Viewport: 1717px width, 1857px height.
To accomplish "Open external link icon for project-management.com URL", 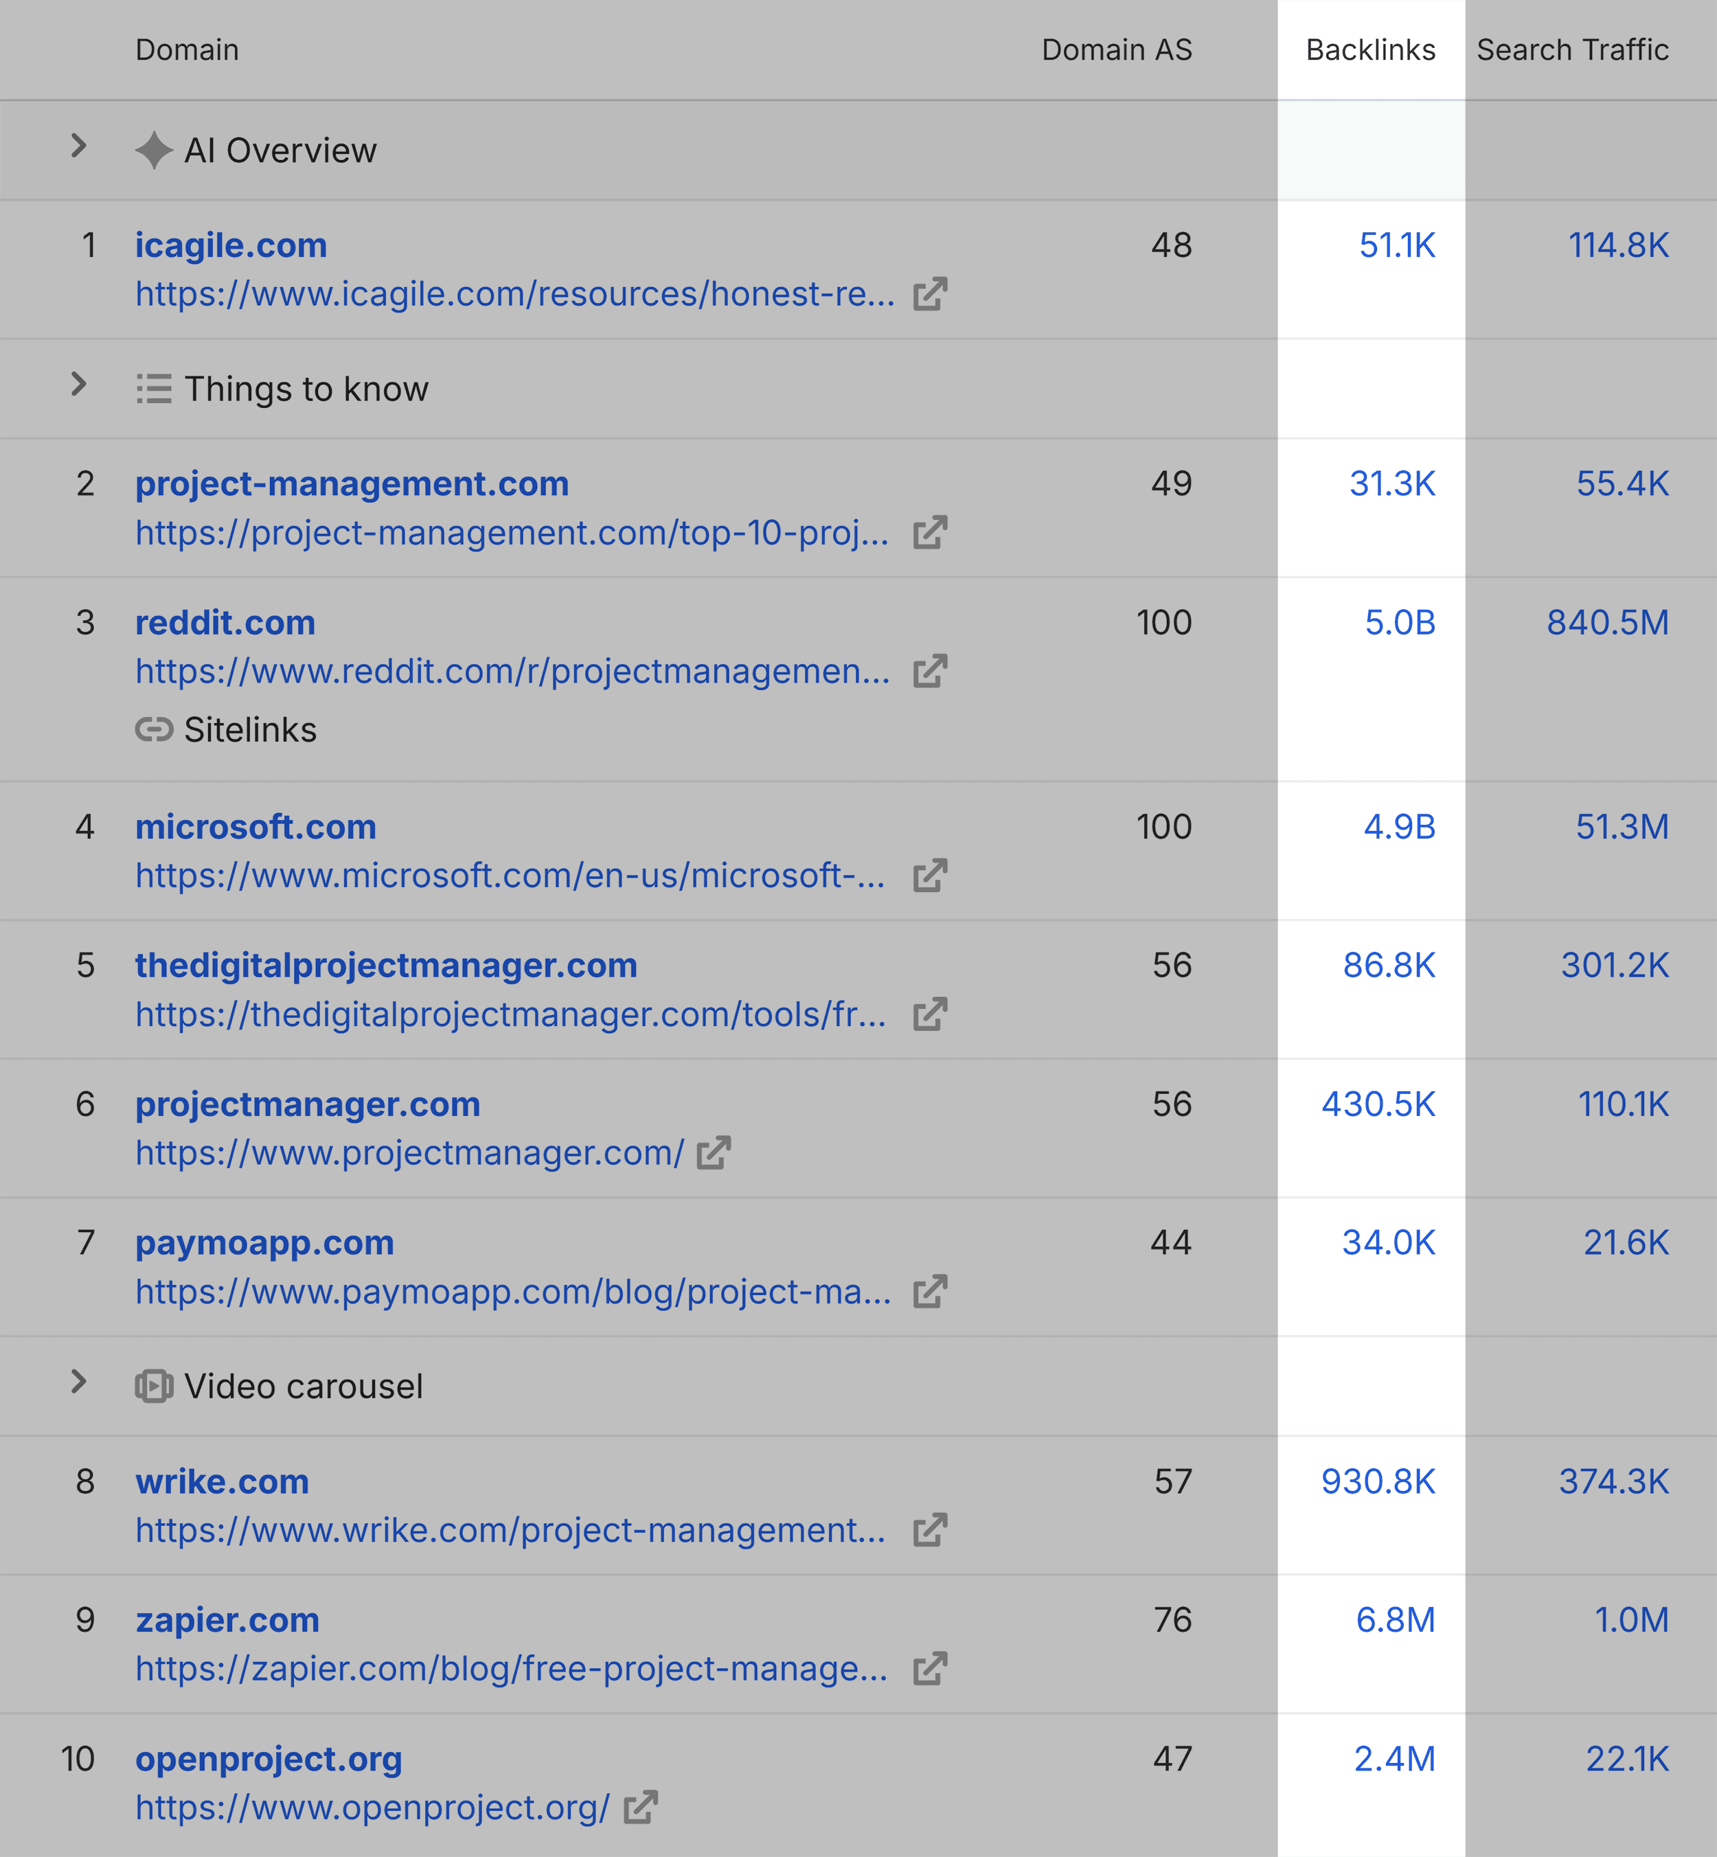I will (930, 533).
